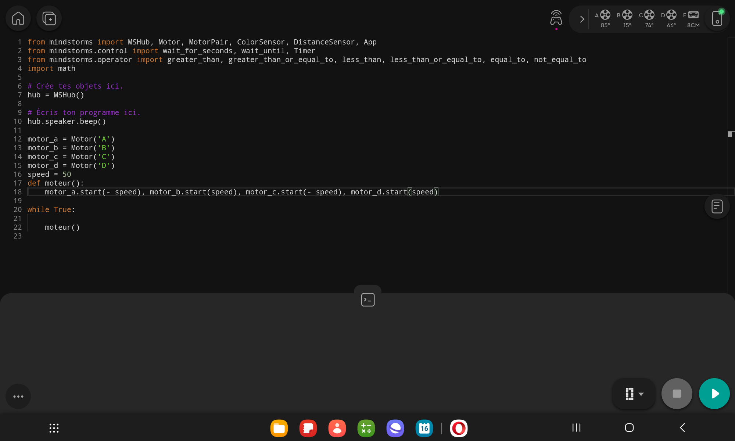Stop the running program

(x=677, y=394)
